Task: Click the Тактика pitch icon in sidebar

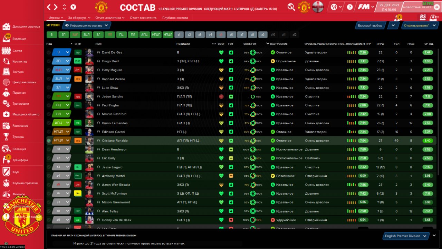Action: click(6, 72)
